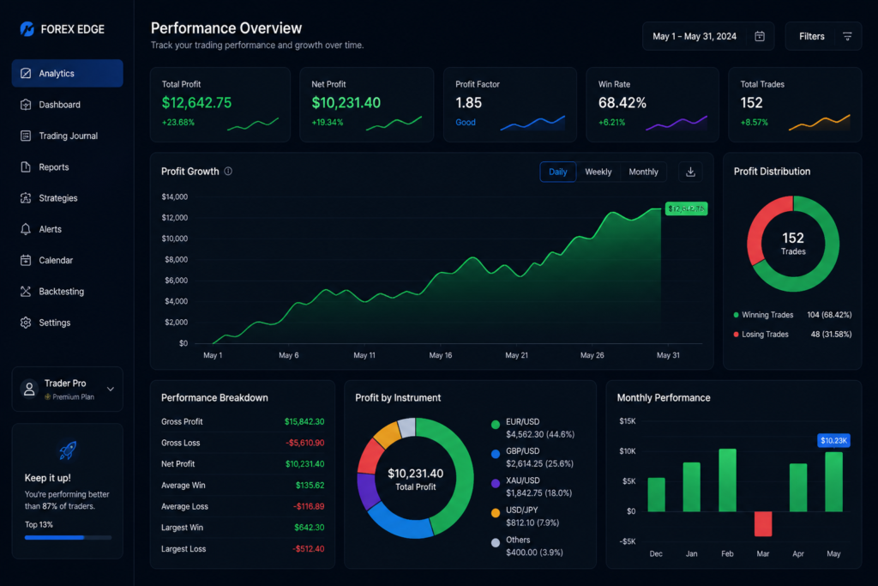878x586 pixels.
Task: Expand the Trader Pro account chevron
Action: point(111,389)
